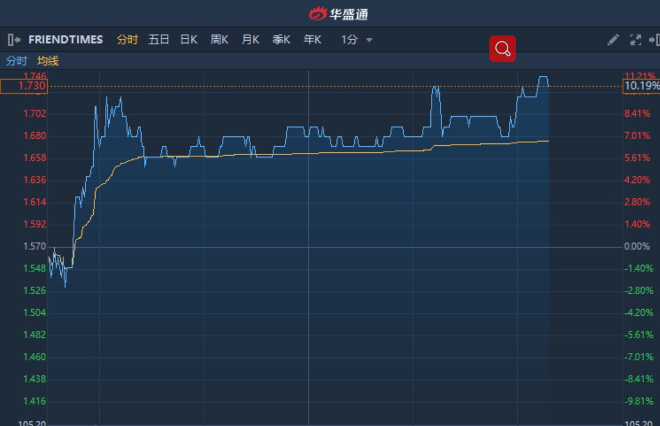Select the pencil drawing tool icon
The image size is (660, 426).
tap(613, 40)
